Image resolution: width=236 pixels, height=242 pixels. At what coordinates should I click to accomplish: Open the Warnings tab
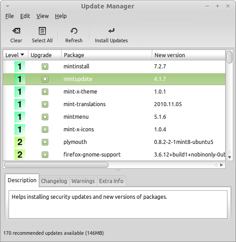click(x=83, y=181)
